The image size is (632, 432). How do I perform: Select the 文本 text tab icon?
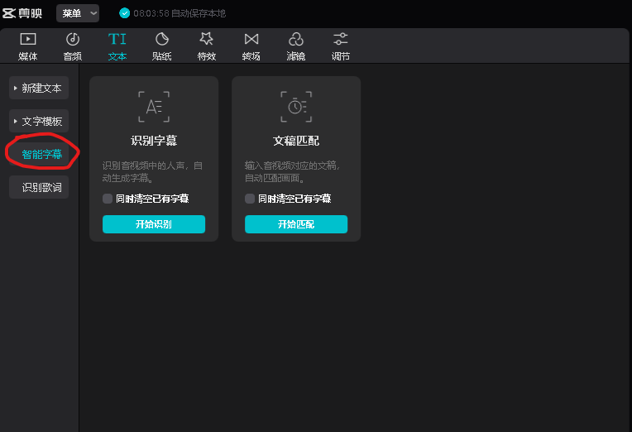coord(117,40)
